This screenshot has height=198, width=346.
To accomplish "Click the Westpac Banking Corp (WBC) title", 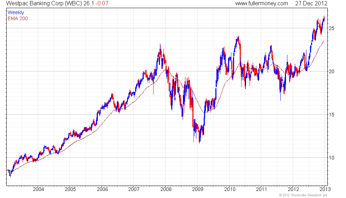I will coord(44,4).
